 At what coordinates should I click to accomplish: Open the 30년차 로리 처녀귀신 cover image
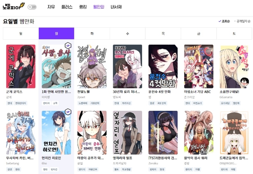pos(127,67)
